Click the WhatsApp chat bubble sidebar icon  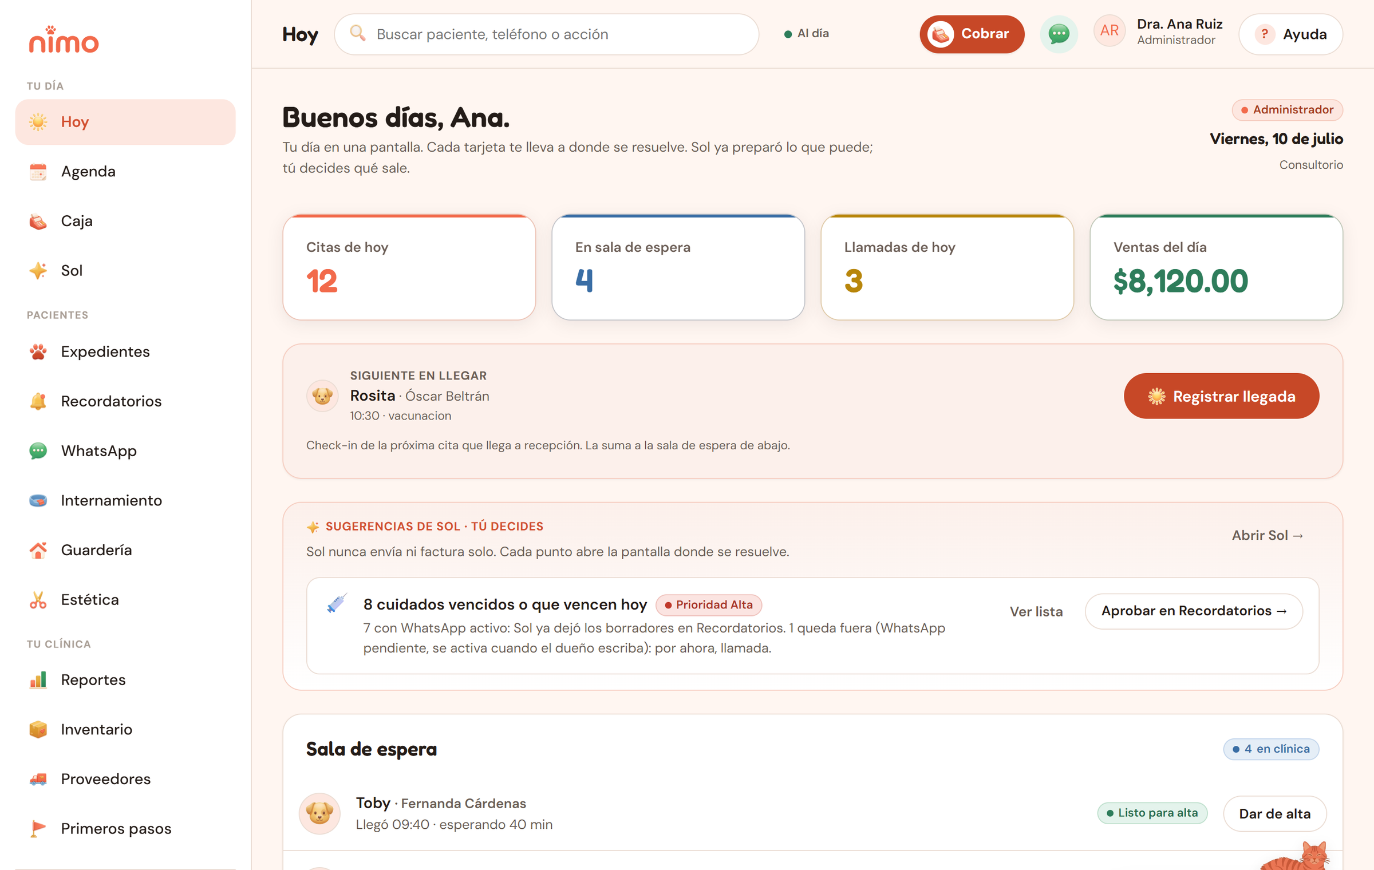click(x=38, y=451)
